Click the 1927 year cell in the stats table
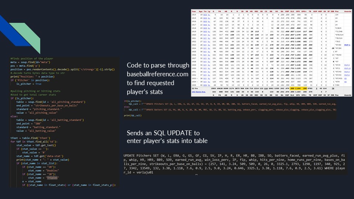This screenshot has height=199, width=354. pos(194,58)
